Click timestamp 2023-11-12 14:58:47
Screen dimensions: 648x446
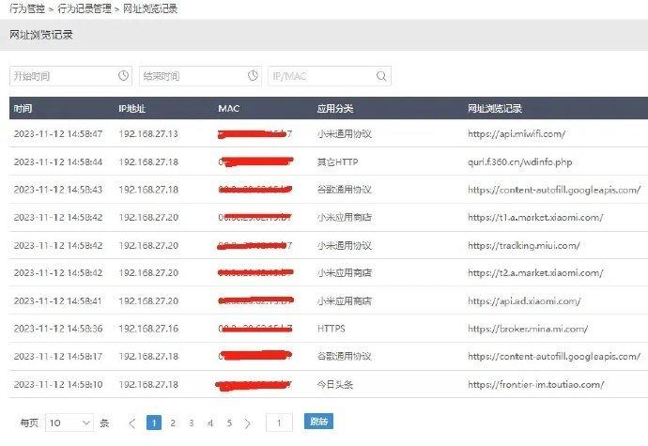pyautogui.click(x=58, y=134)
